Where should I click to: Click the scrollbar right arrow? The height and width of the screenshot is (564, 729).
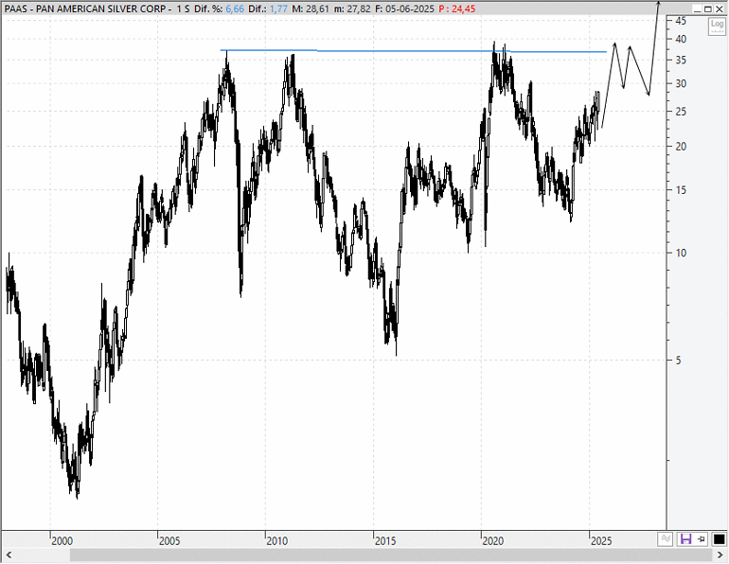click(720, 555)
